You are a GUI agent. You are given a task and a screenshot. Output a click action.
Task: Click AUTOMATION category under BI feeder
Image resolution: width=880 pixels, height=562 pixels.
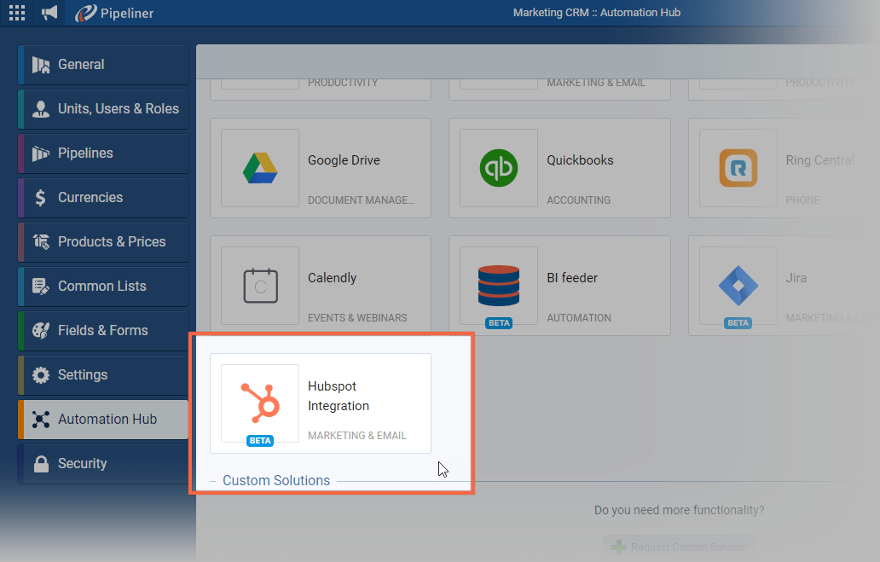coord(579,318)
